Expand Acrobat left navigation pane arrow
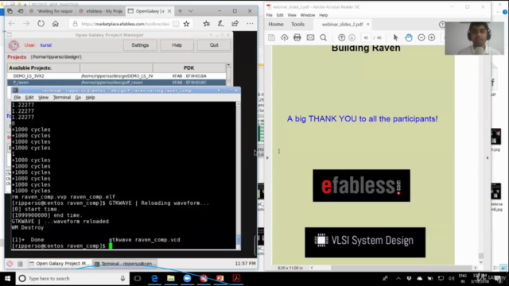 tap(267, 158)
